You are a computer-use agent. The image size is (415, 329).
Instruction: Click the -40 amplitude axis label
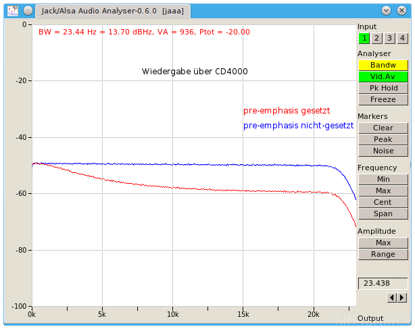pyautogui.click(x=22, y=138)
